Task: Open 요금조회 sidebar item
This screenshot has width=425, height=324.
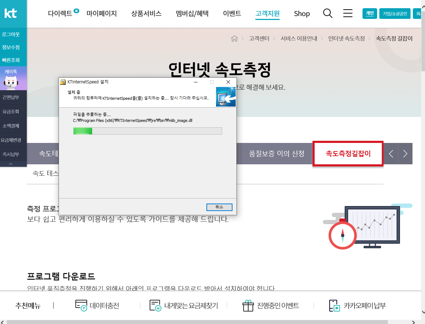Action: [x=11, y=112]
